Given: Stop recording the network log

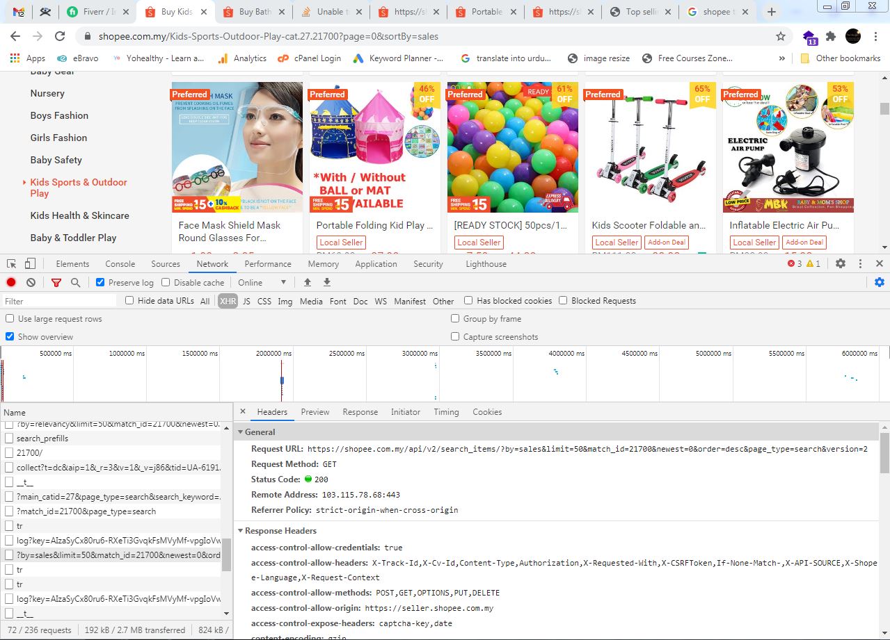Looking at the screenshot, I should click(x=11, y=282).
